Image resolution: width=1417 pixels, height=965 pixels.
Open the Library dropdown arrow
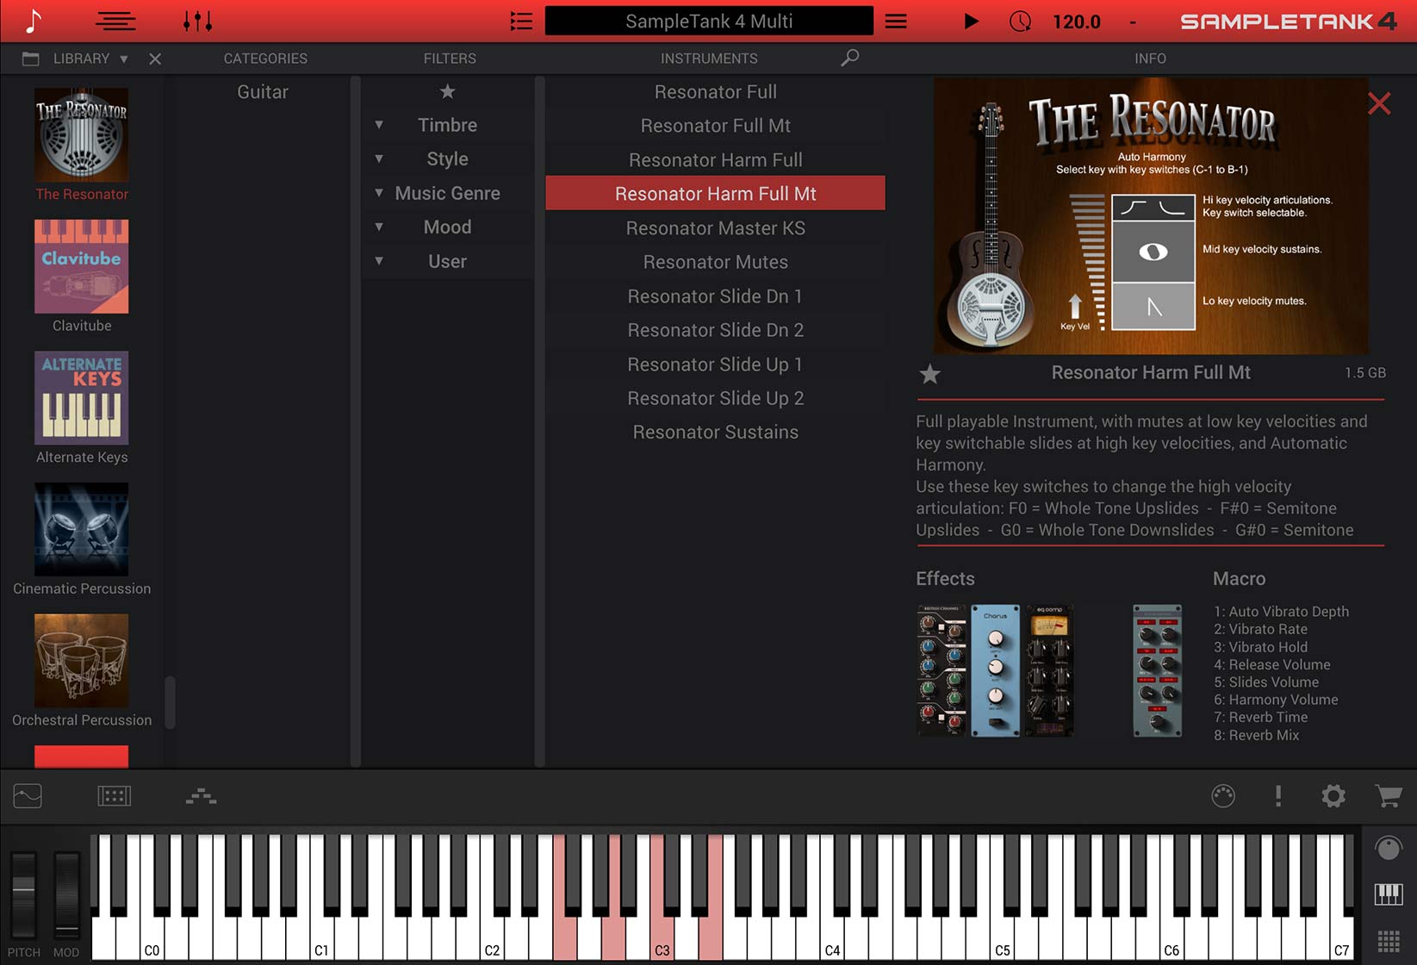pyautogui.click(x=124, y=59)
